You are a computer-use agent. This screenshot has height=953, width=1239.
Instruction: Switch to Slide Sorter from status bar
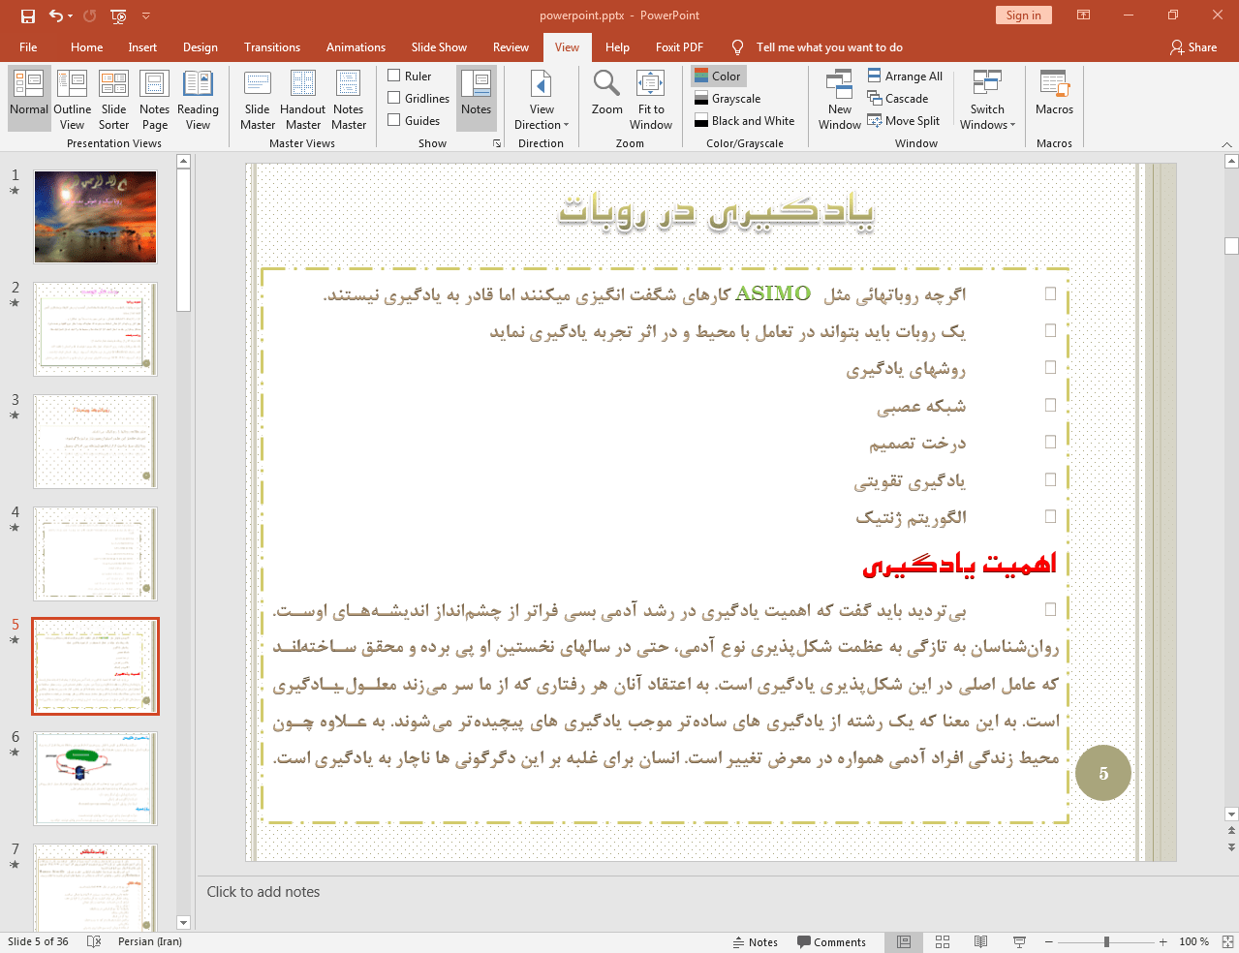[943, 941]
